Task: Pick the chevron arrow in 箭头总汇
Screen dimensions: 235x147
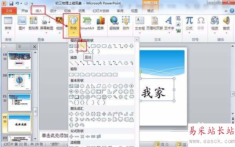Action: tap(110, 120)
